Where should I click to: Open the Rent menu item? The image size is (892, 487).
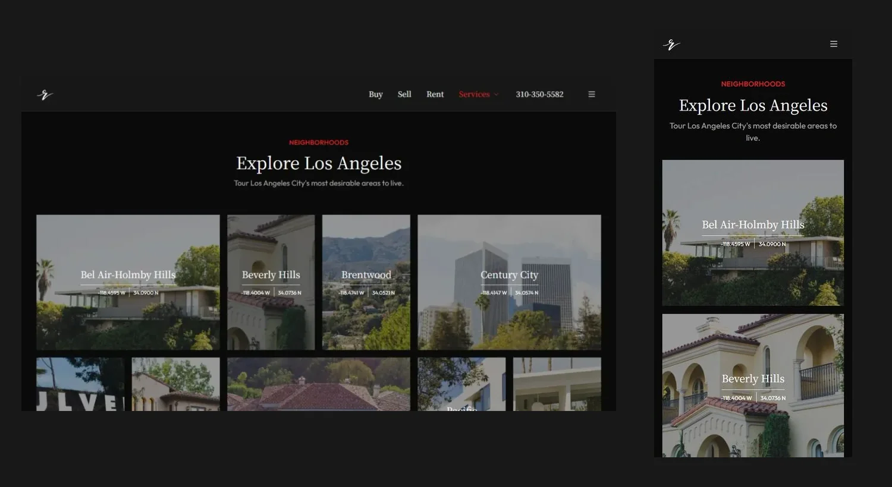click(435, 94)
